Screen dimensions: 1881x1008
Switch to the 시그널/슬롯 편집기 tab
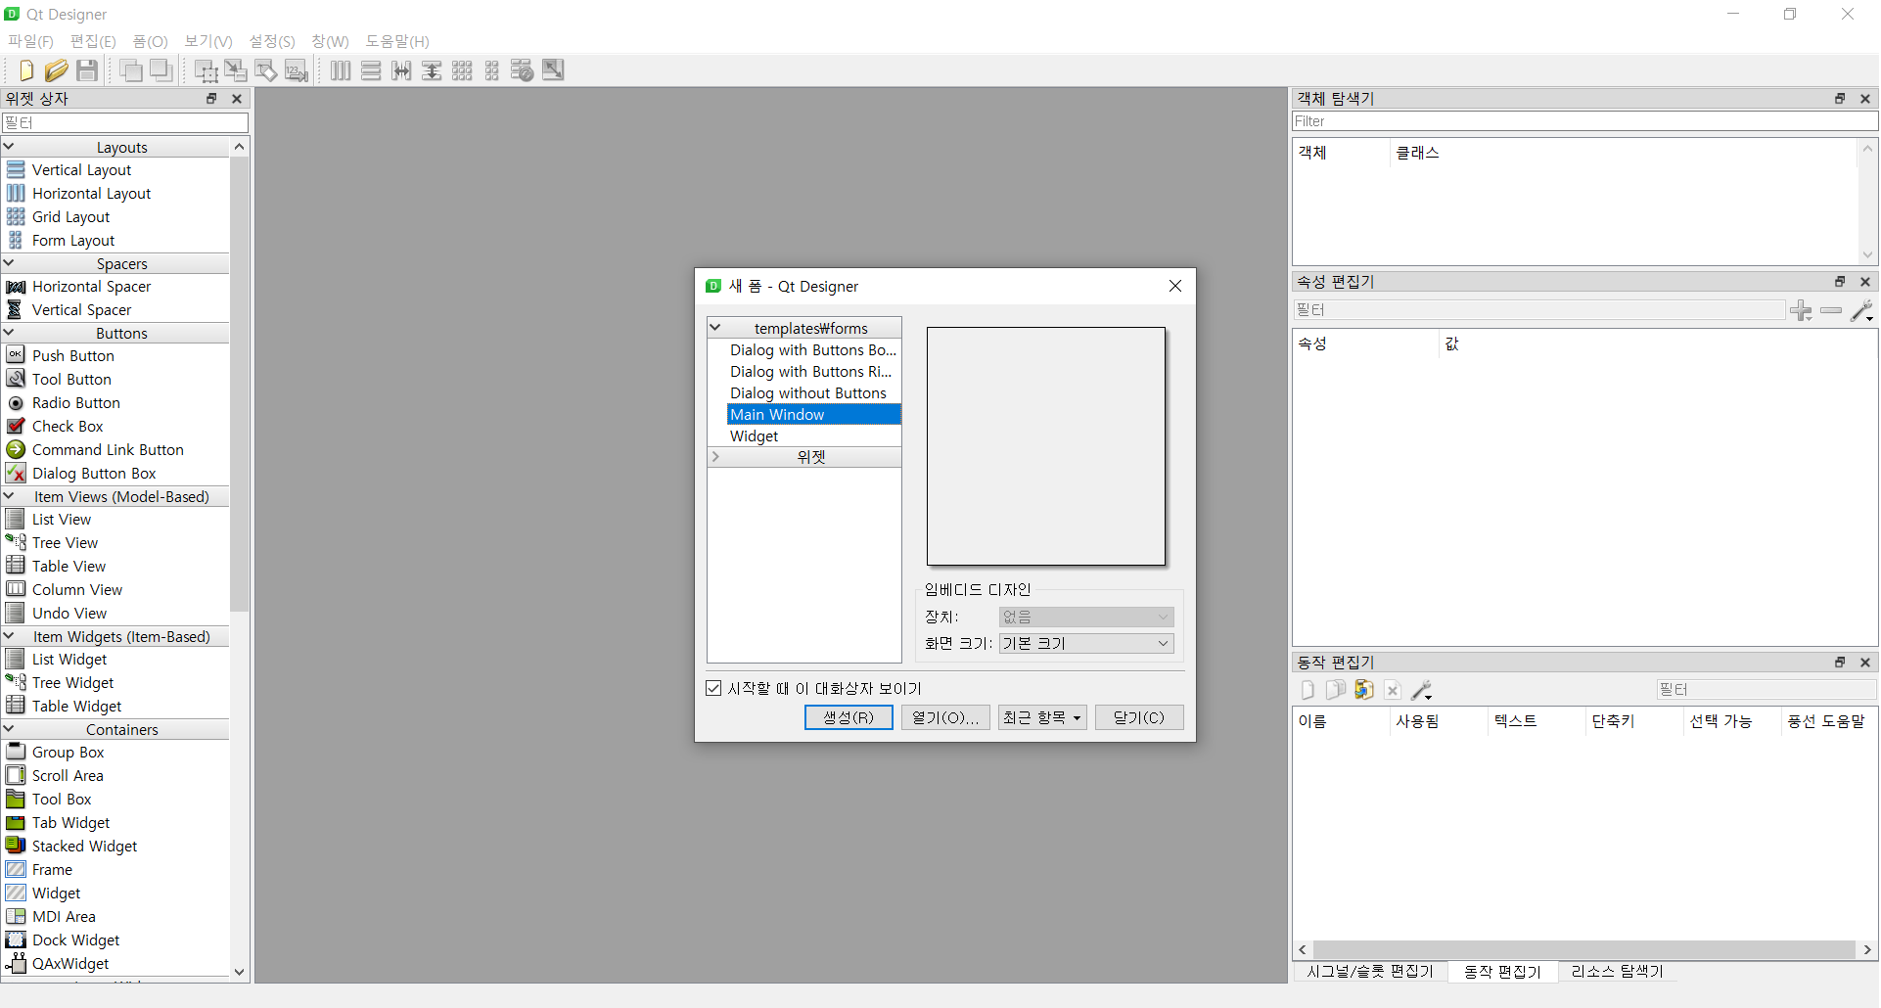1369,971
